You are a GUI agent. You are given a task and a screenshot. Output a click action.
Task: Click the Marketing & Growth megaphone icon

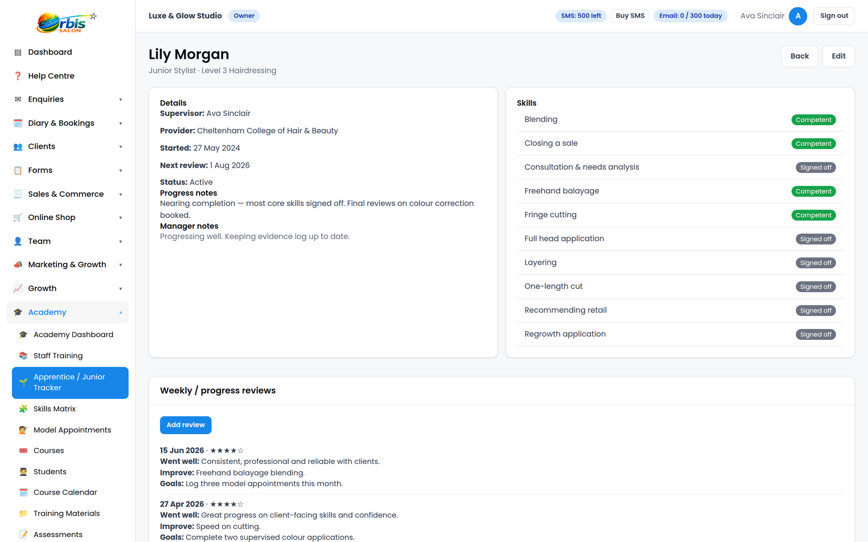[x=18, y=264]
